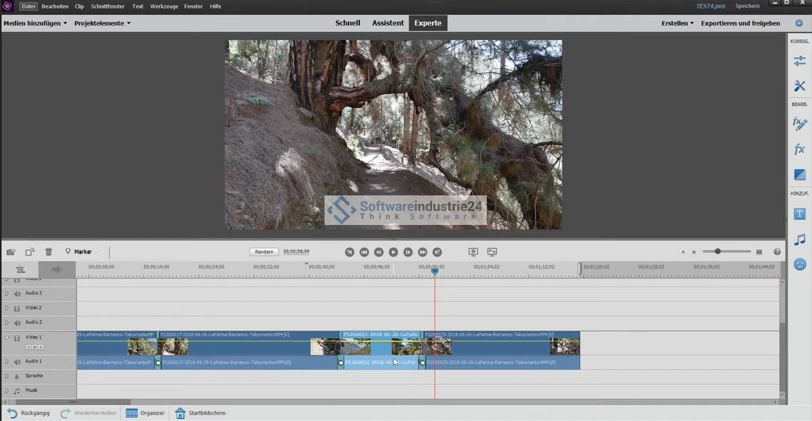
Task: Click the Rendern button
Action: (x=264, y=252)
